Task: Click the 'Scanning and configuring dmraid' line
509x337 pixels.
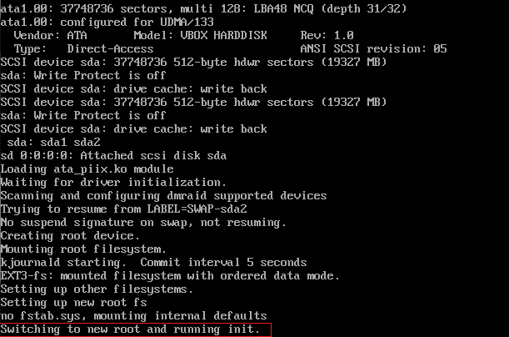Action: (163, 196)
